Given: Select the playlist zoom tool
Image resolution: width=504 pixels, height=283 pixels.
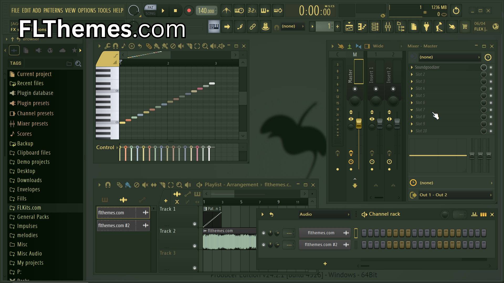Looking at the screenshot, I should click(179, 185).
